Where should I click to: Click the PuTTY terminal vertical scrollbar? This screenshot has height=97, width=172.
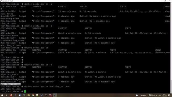point(171,48)
